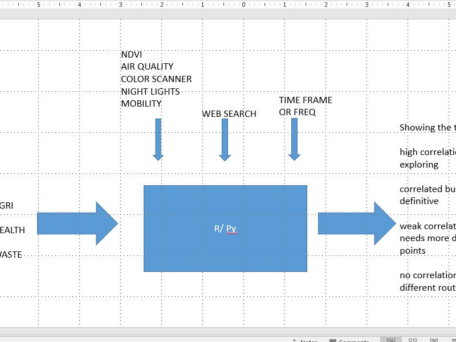Click the collapse arrow beside Notes
This screenshot has height=342, width=456.
[294, 338]
